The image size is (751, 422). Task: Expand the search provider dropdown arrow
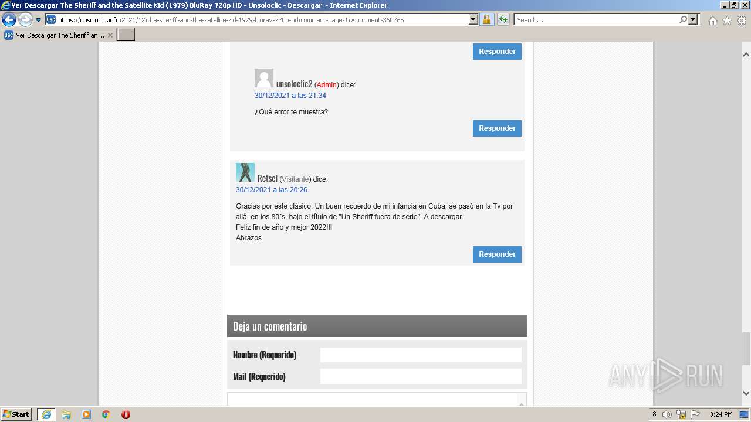pyautogui.click(x=694, y=20)
